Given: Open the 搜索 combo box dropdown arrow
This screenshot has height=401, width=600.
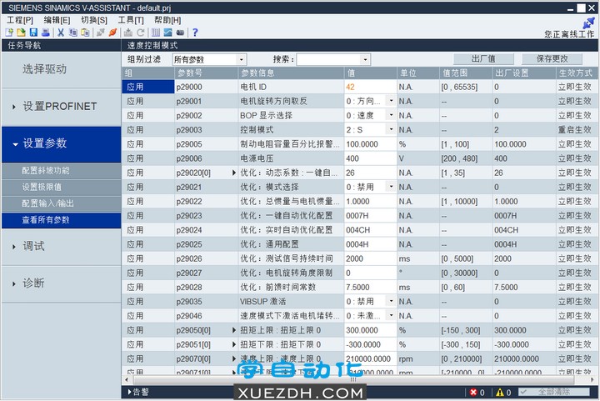Looking at the screenshot, I should 365,60.
